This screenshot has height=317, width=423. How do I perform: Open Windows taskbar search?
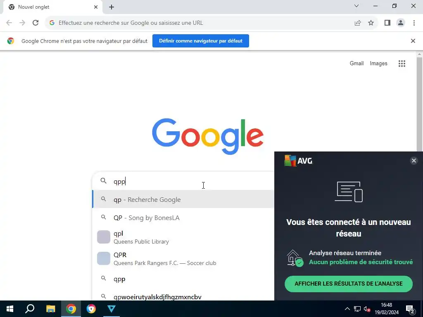(x=30, y=309)
